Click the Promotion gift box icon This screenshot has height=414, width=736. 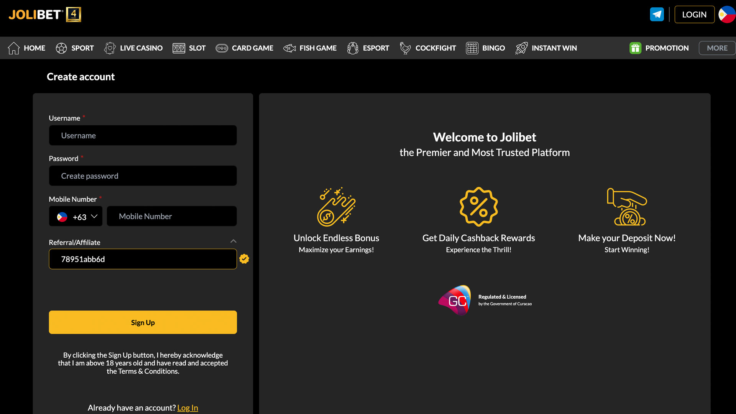[635, 48]
